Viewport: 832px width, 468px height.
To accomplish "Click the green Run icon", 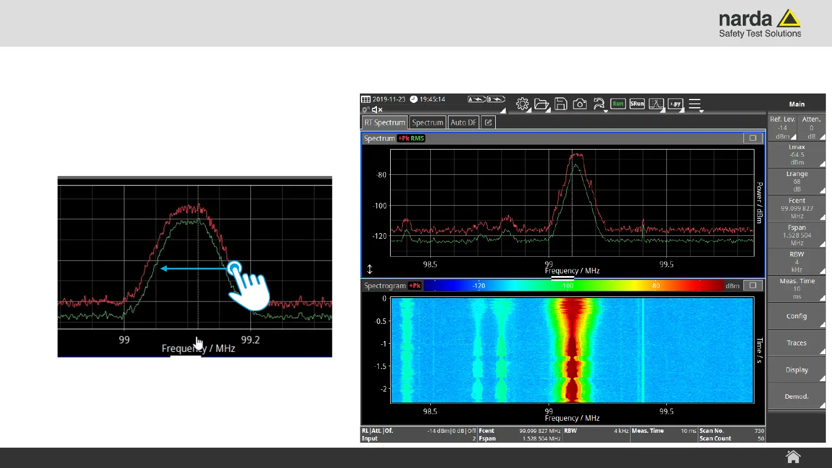I will pyautogui.click(x=618, y=103).
